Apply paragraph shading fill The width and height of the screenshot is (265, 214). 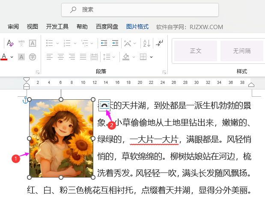point(126,57)
